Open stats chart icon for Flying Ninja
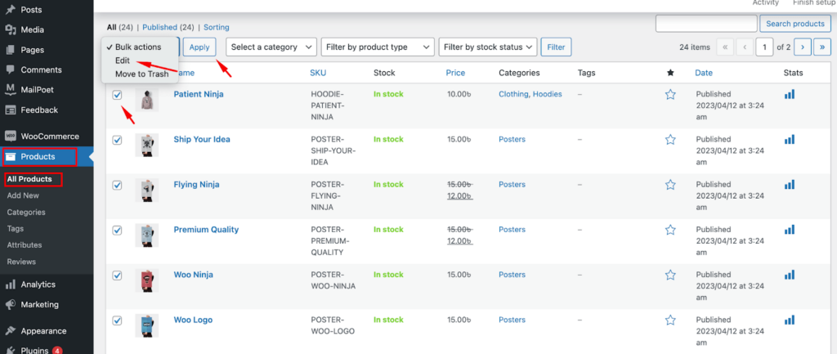837x354 pixels. 790,184
